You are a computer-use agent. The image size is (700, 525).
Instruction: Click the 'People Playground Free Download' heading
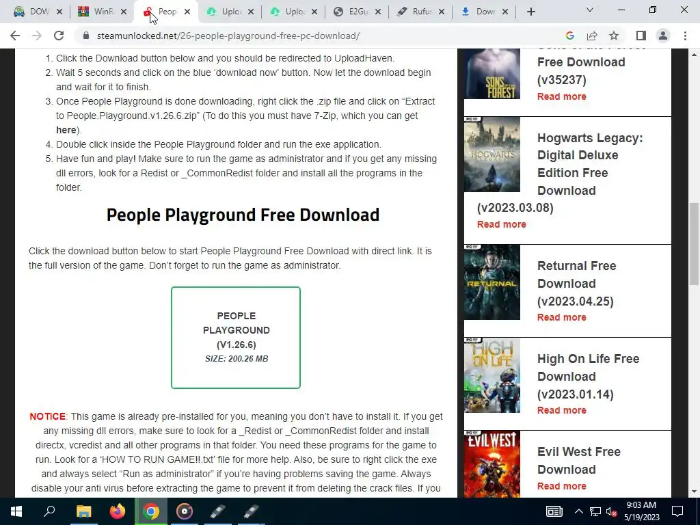pyautogui.click(x=243, y=215)
